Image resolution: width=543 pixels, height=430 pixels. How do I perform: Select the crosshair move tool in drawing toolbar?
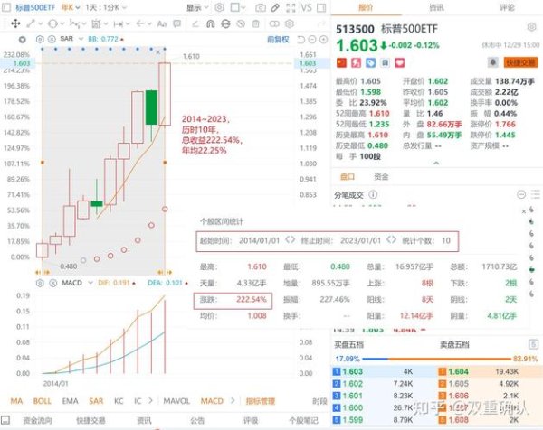pyautogui.click(x=15, y=23)
